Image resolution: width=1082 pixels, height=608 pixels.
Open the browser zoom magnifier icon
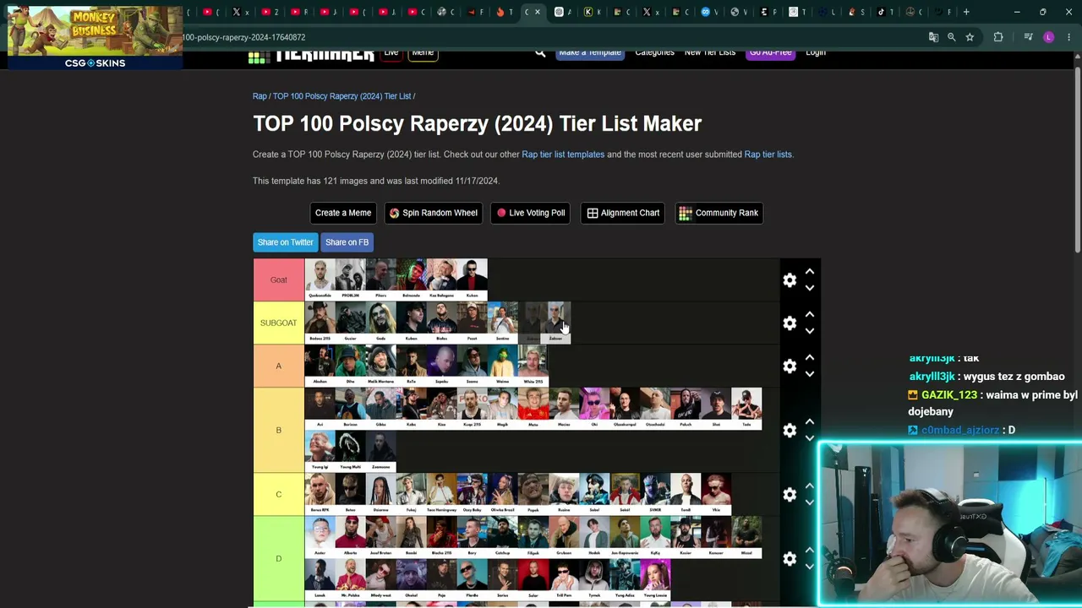coord(952,37)
